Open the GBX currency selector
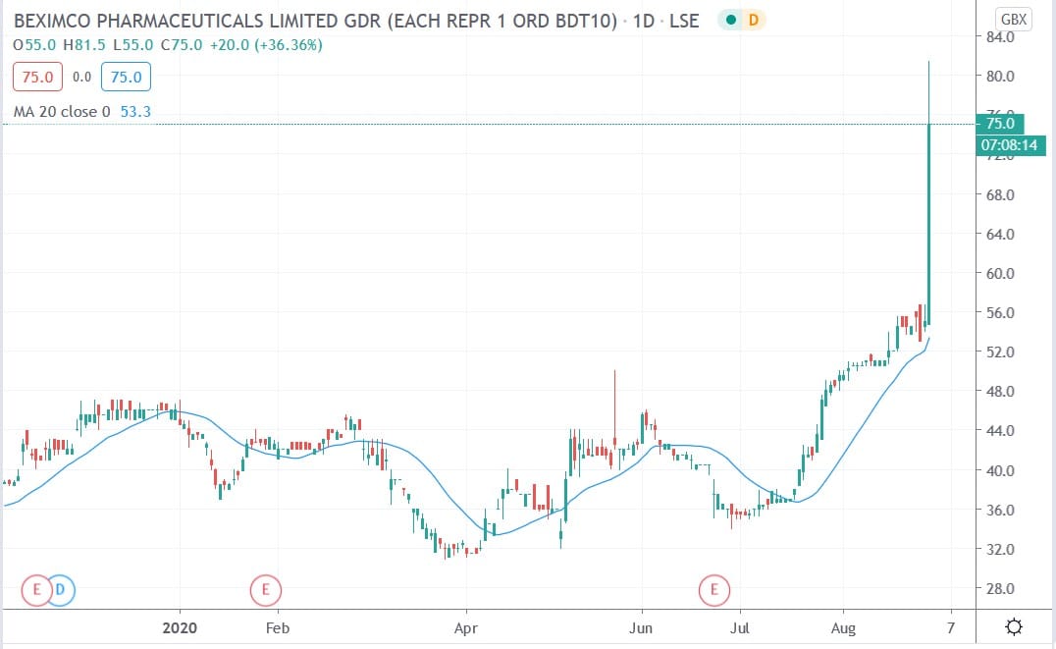This screenshot has width=1056, height=649. (x=1014, y=19)
